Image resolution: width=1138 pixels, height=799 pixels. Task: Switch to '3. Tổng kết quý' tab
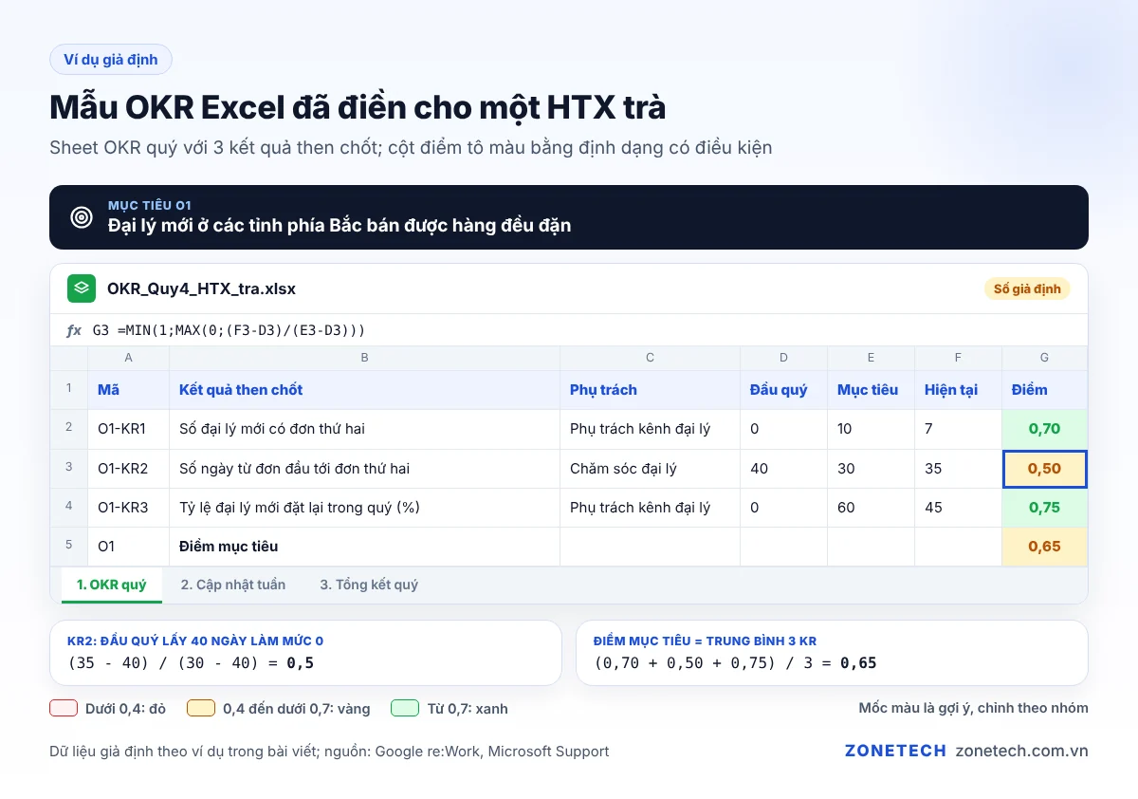(369, 585)
